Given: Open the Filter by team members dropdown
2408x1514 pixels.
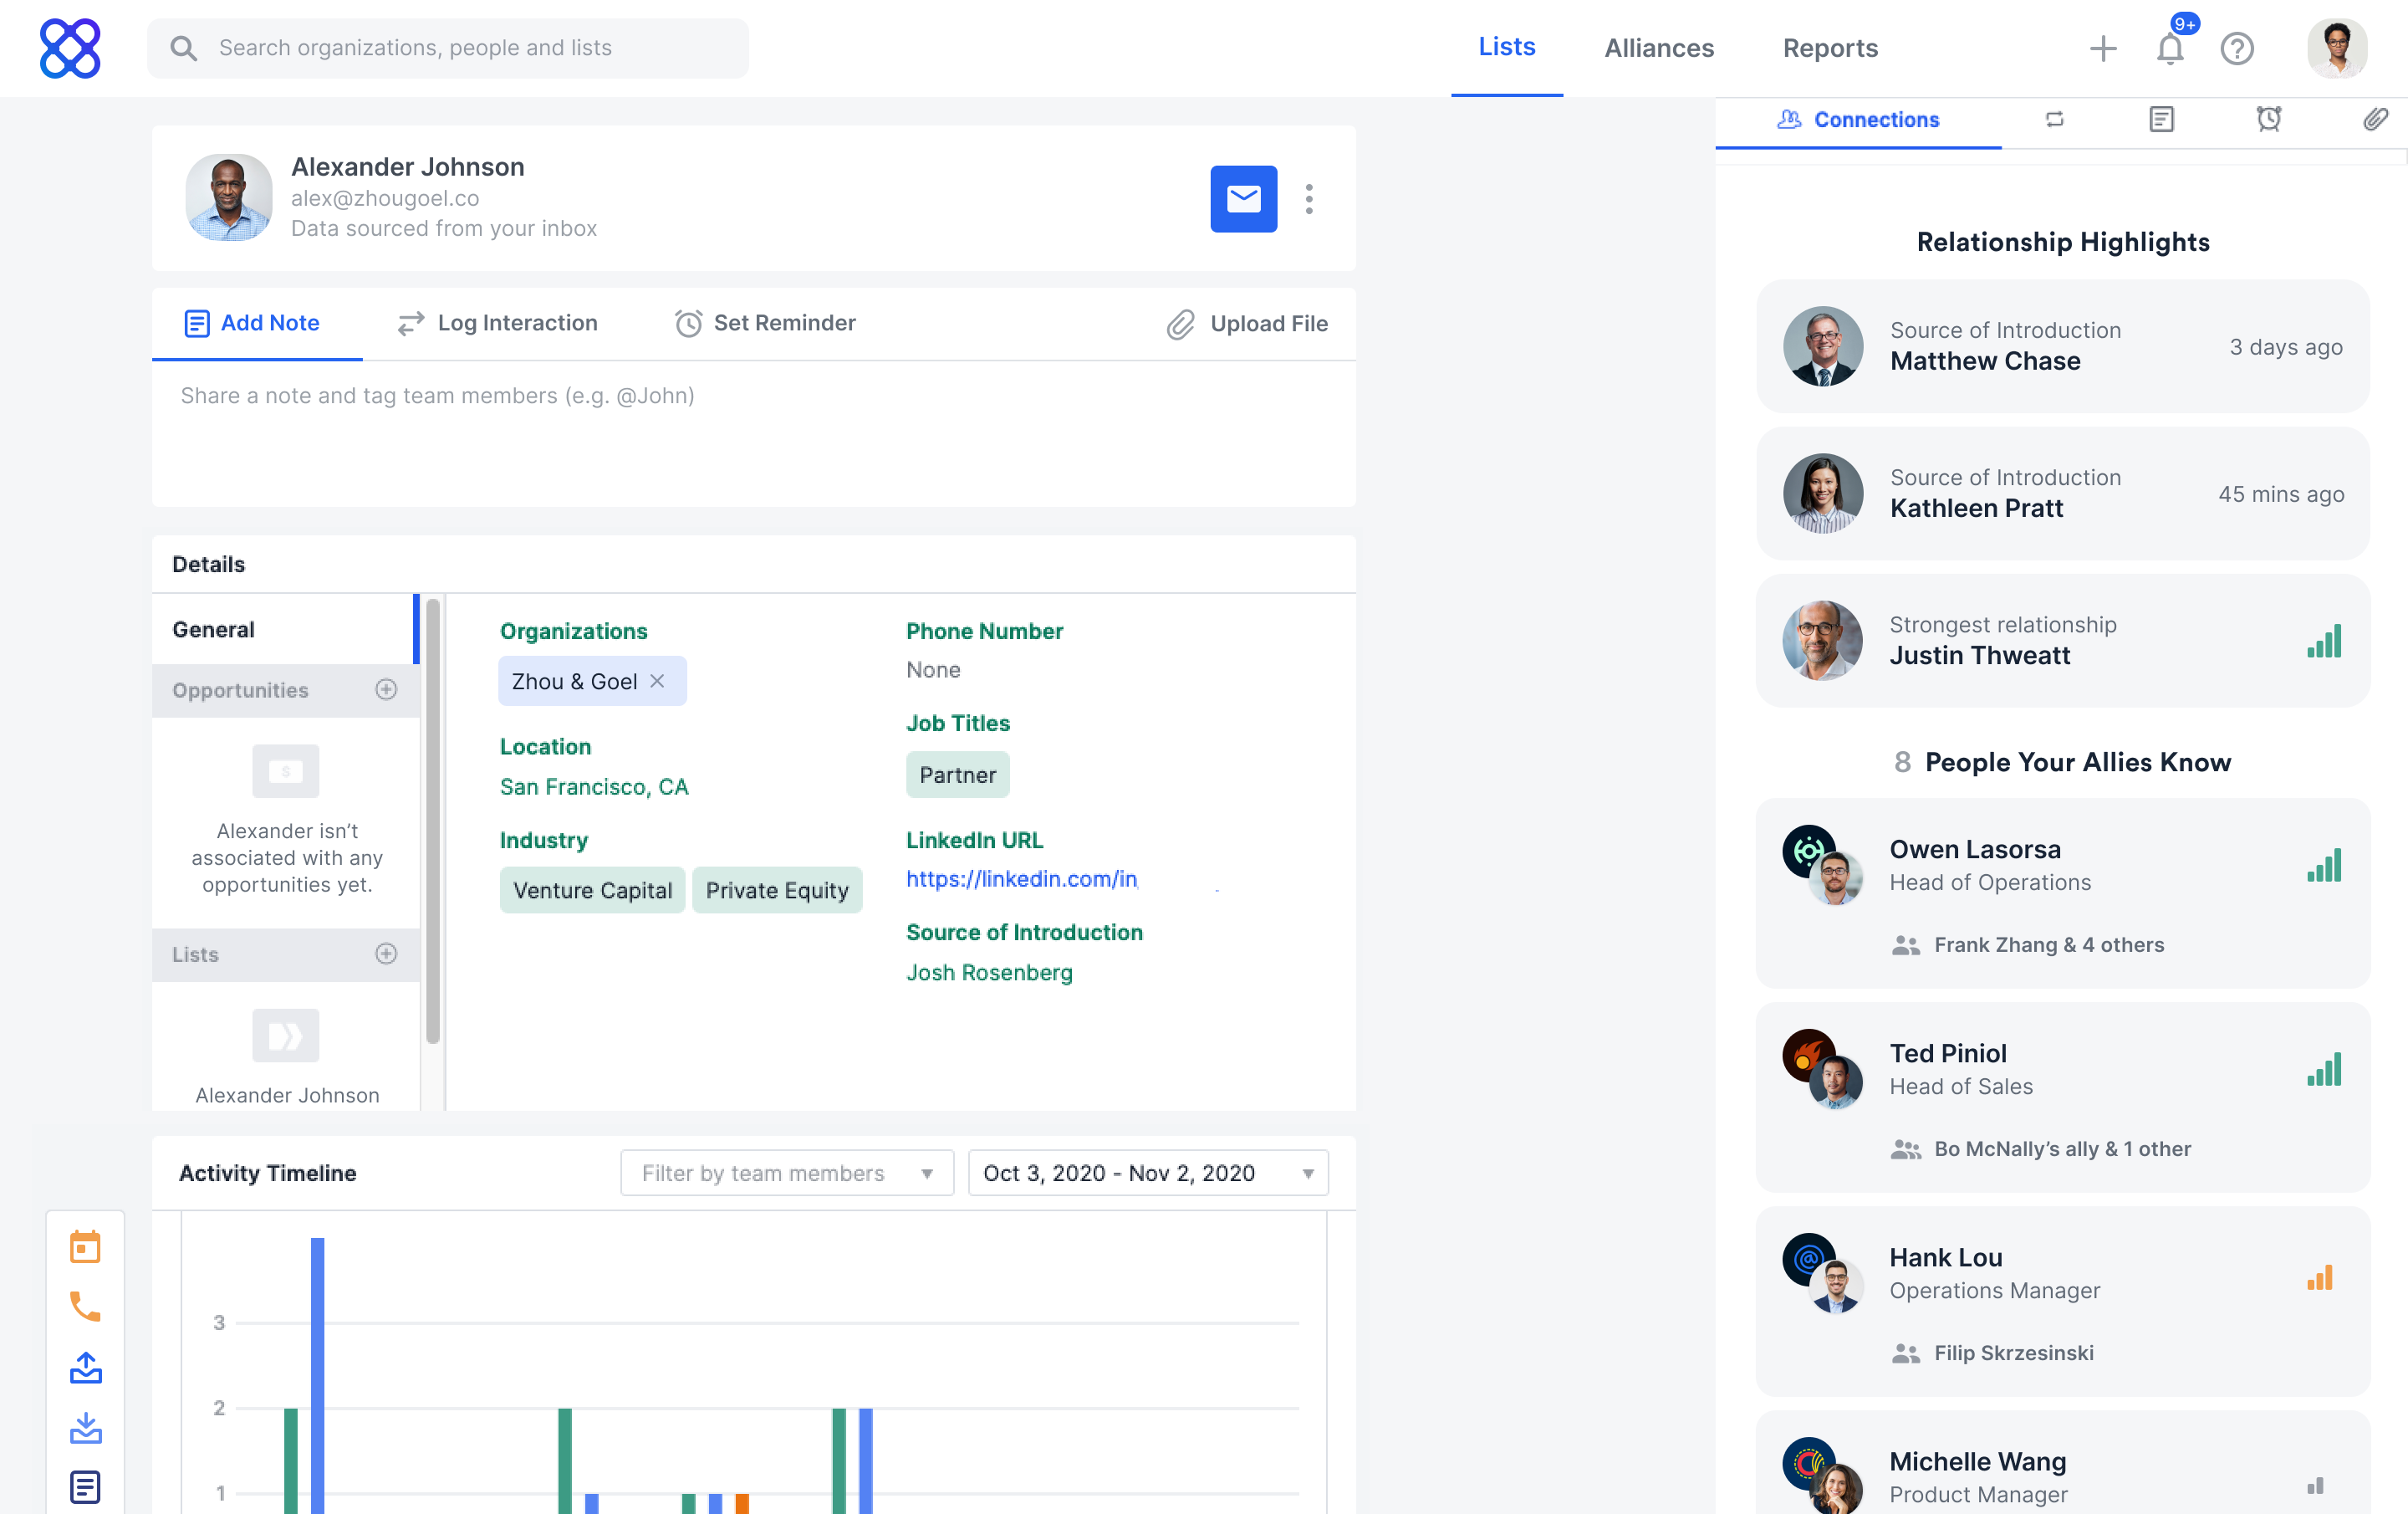Looking at the screenshot, I should coord(786,1173).
